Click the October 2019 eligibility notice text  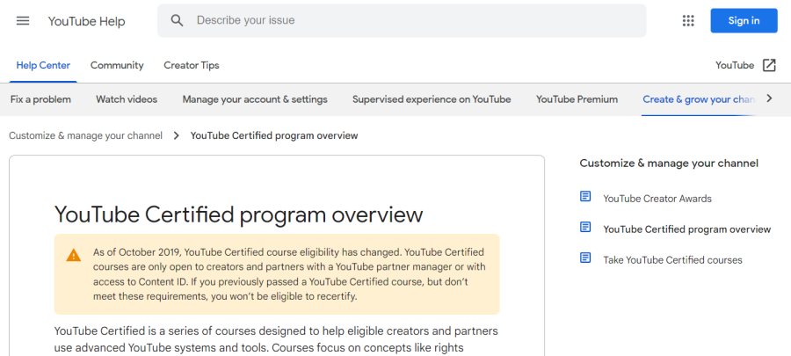tap(289, 274)
